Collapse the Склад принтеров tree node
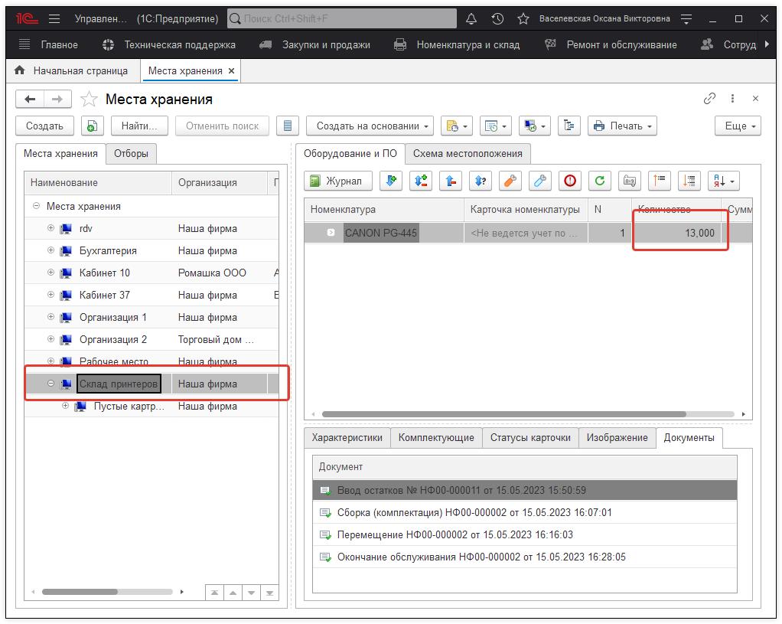 [51, 384]
